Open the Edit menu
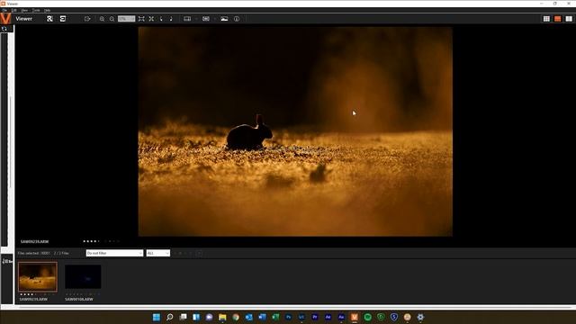 click(x=14, y=10)
